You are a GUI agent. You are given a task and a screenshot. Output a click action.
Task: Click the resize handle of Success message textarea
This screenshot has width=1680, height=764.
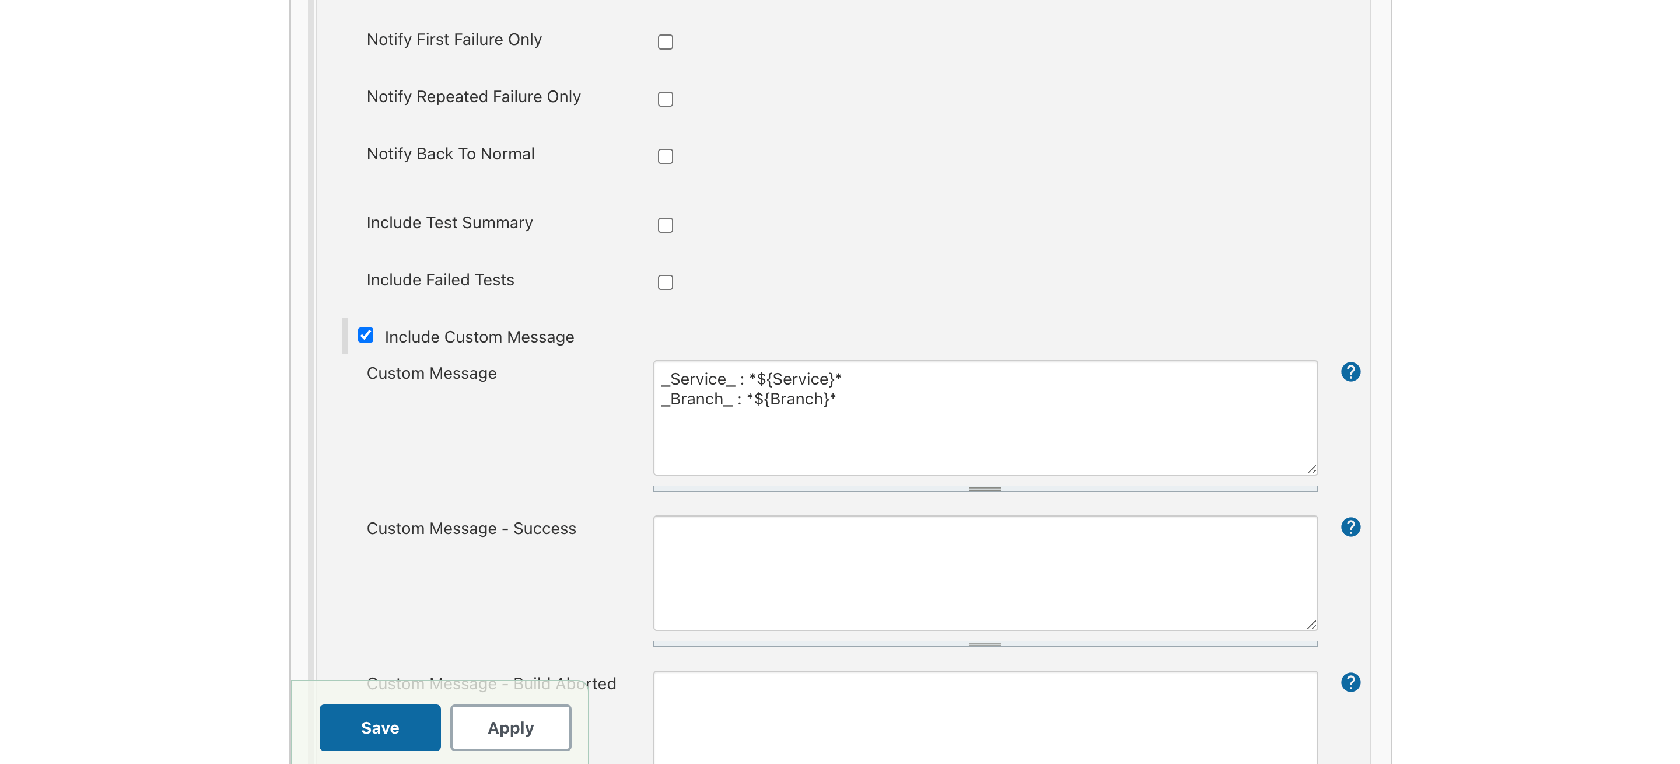coord(1312,625)
